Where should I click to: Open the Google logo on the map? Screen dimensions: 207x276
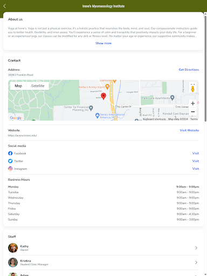[16, 118]
